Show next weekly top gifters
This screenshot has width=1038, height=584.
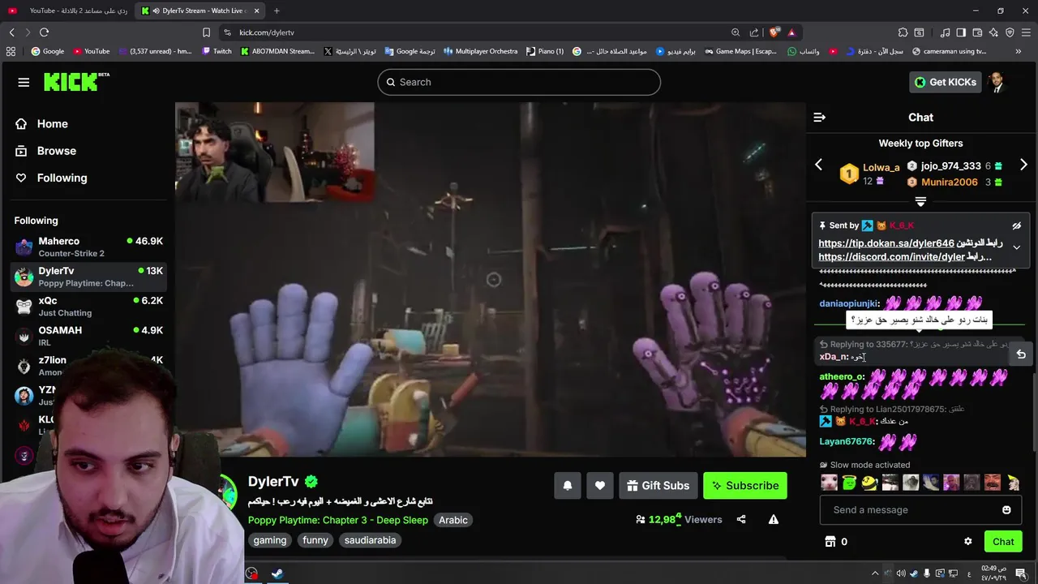click(1023, 165)
